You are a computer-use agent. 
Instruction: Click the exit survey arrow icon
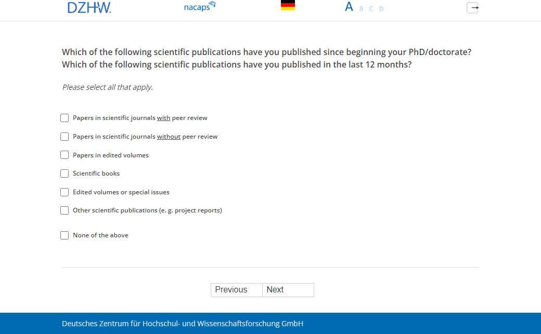(x=472, y=8)
